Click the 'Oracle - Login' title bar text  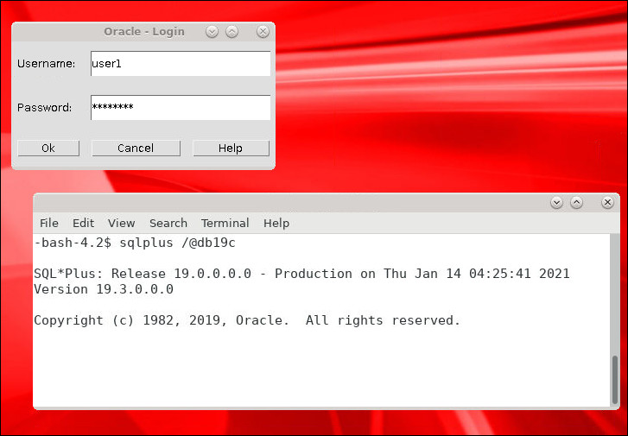pyautogui.click(x=144, y=32)
